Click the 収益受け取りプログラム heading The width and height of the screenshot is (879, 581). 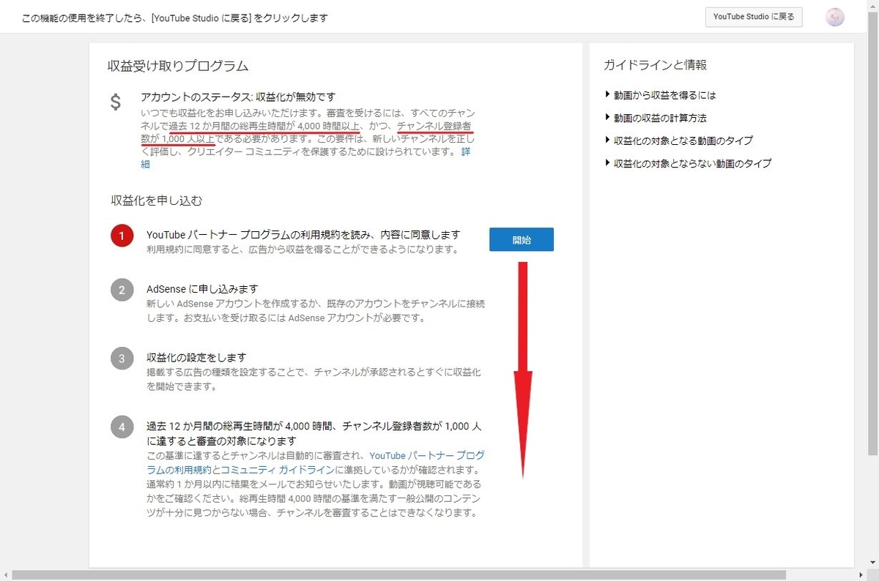(178, 67)
